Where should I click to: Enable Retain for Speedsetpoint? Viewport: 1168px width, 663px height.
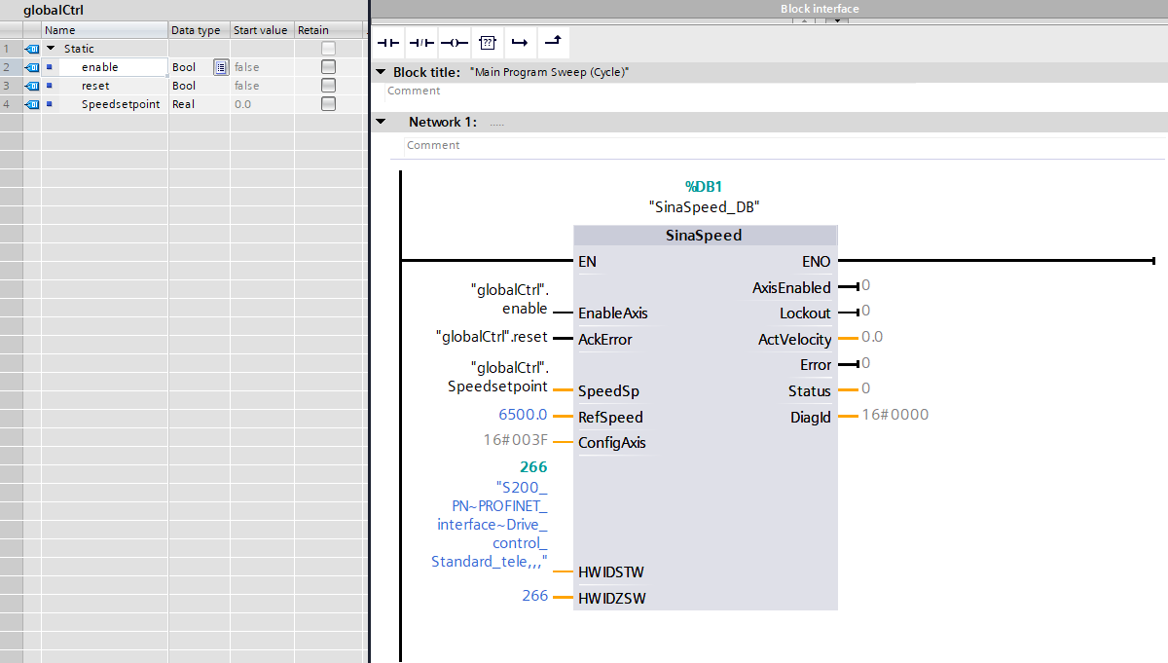tap(330, 104)
